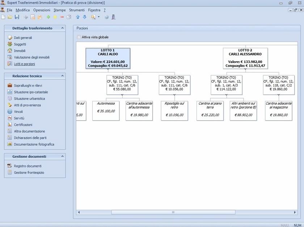304x227 pixels.
Task: Click the red minus remove icon
Action: click(62, 17)
